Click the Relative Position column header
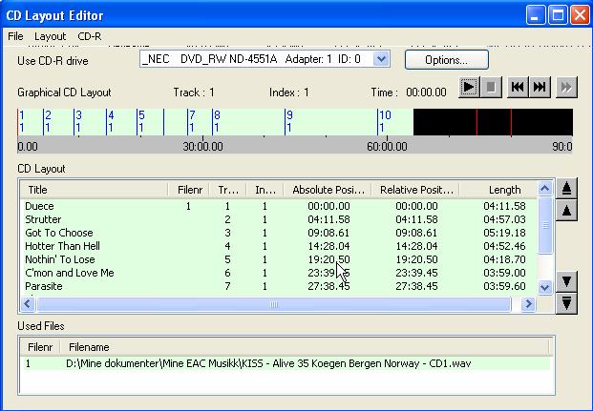The image size is (593, 411). point(416,190)
